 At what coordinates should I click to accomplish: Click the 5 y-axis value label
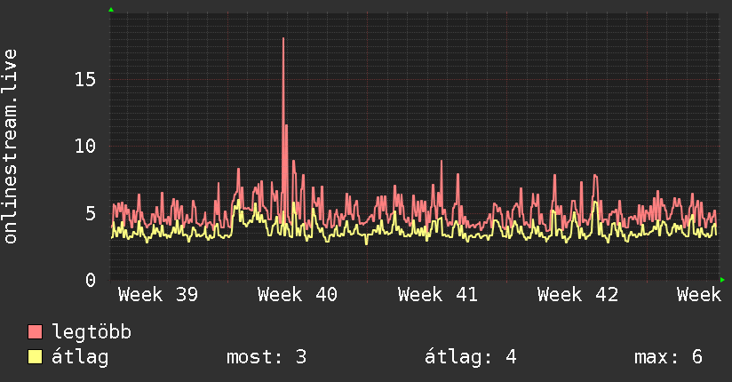pyautogui.click(x=90, y=213)
